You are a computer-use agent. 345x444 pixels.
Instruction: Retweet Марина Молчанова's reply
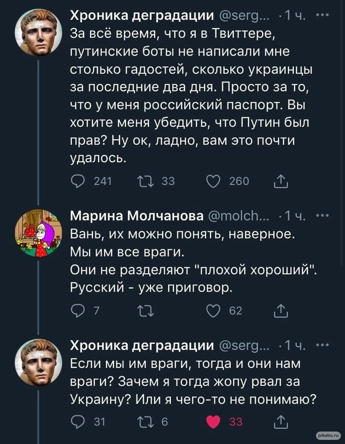(x=146, y=310)
